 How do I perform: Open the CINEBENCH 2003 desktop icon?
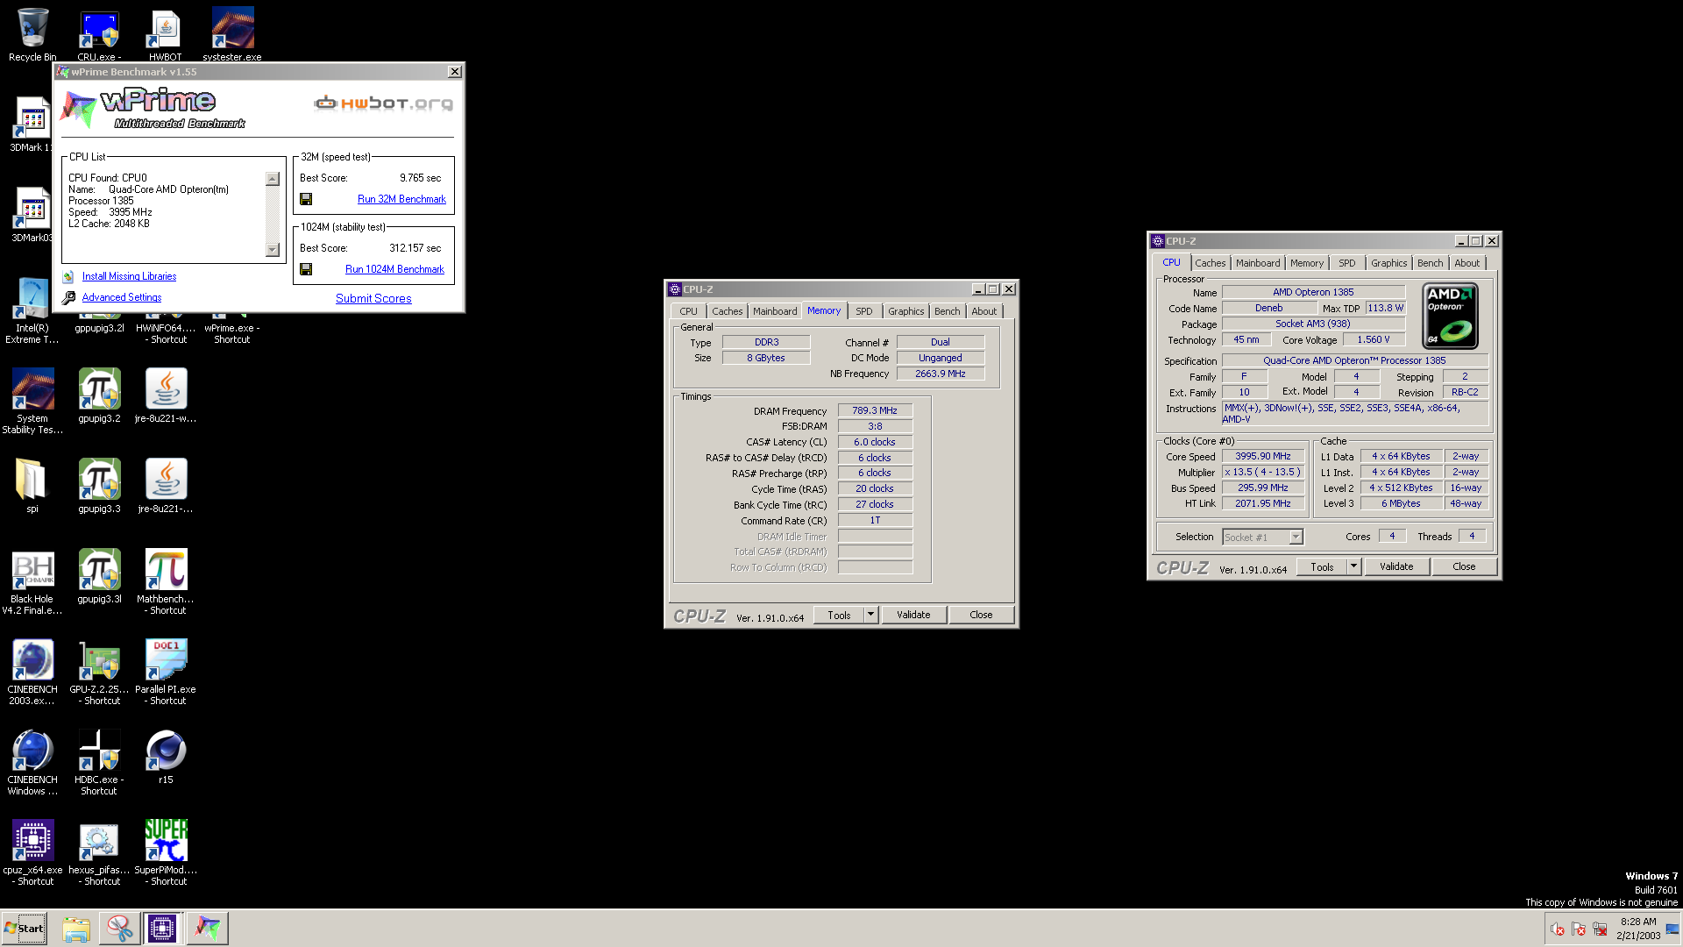pyautogui.click(x=32, y=673)
